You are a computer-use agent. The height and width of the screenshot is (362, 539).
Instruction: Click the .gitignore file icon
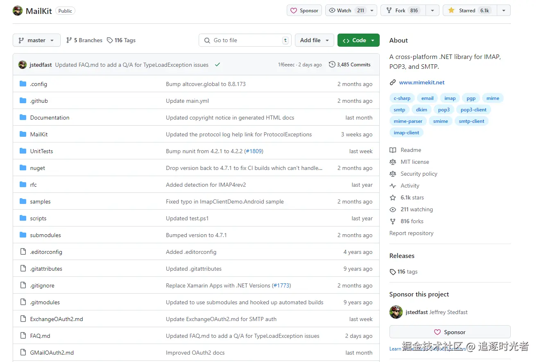[23, 285]
